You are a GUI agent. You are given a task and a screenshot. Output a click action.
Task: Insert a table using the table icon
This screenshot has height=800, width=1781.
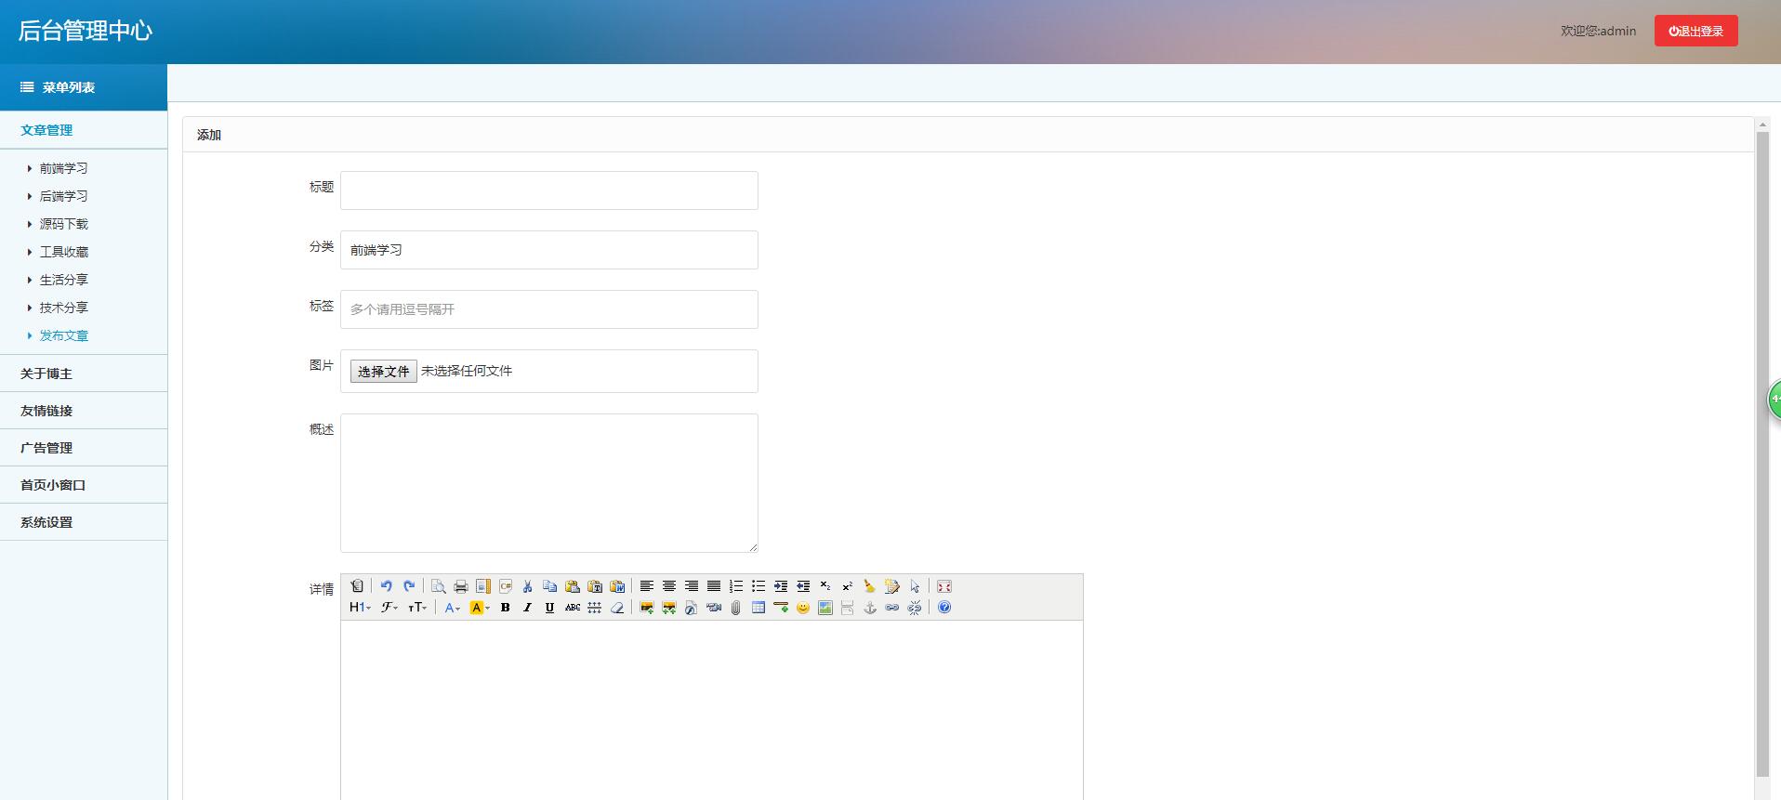758,608
